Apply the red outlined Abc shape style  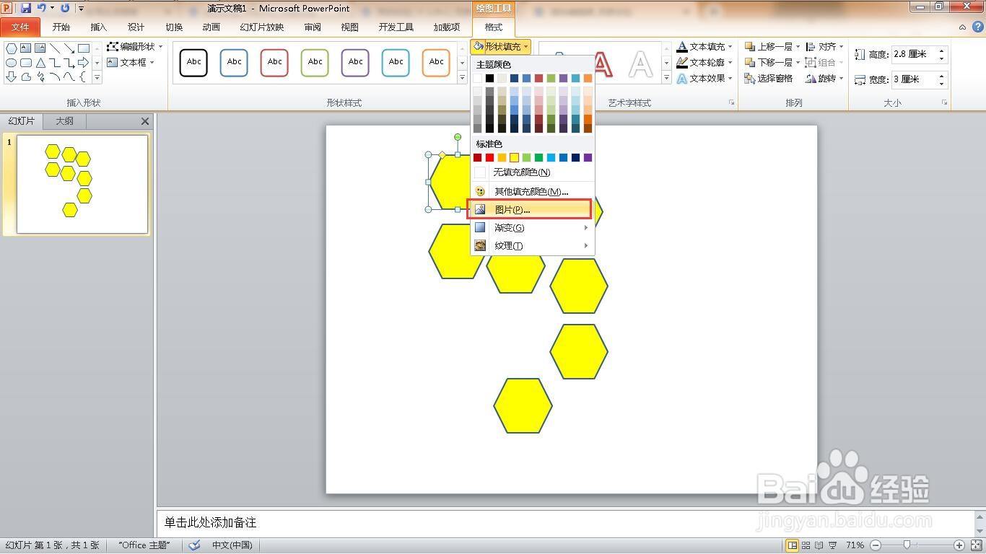pos(274,63)
